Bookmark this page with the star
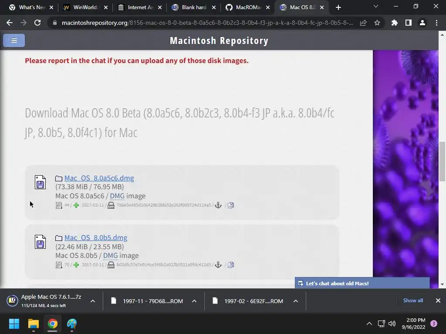The height and width of the screenshot is (334, 446). [x=377, y=23]
